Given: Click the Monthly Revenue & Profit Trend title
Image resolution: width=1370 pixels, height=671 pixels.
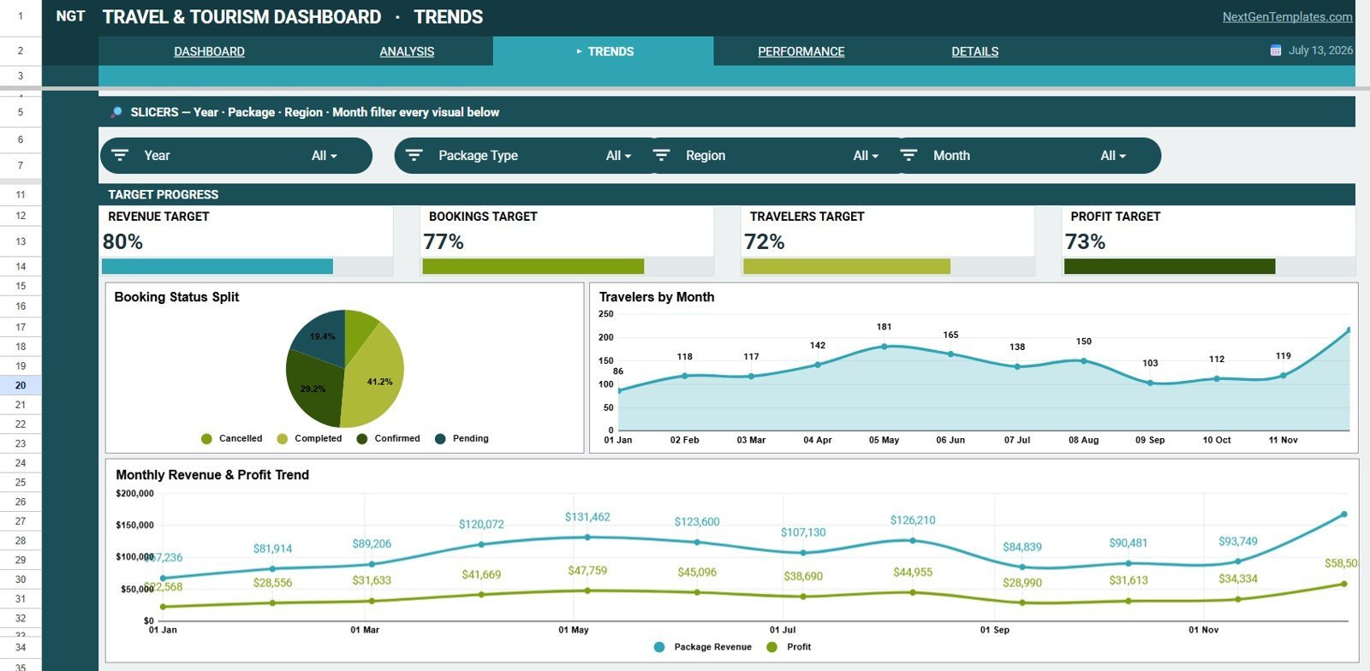Looking at the screenshot, I should coord(212,475).
